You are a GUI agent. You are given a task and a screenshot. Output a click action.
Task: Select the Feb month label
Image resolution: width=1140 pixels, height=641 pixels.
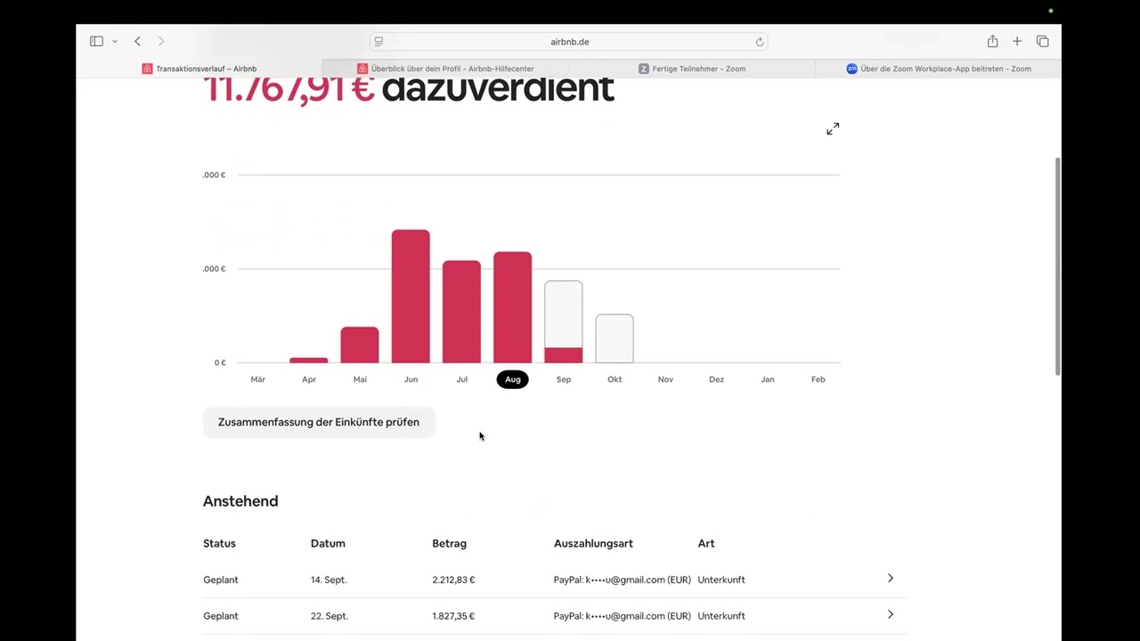[818, 379]
